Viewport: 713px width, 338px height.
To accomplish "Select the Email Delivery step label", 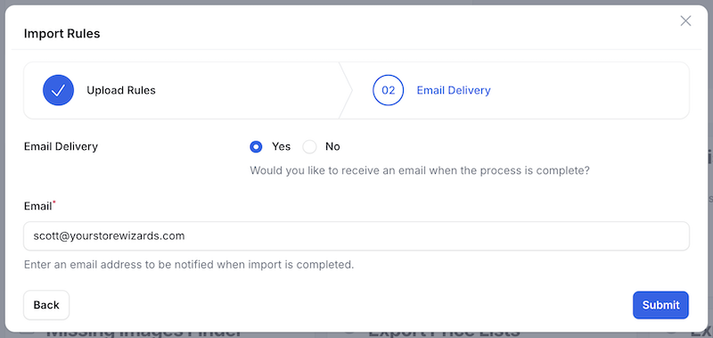I will click(x=454, y=90).
